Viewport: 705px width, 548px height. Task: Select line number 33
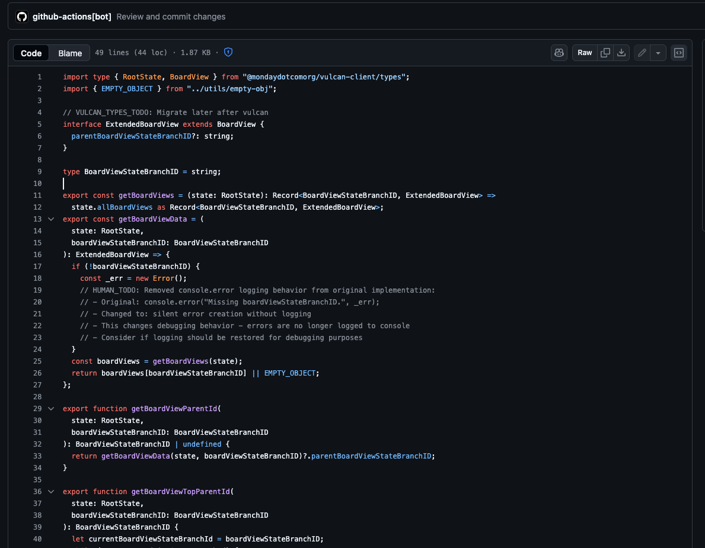[37, 456]
